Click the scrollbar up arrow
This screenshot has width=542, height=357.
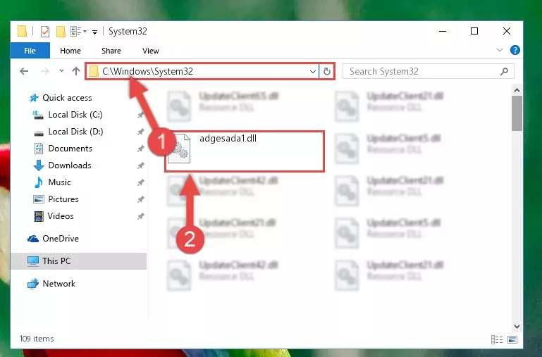click(x=517, y=90)
